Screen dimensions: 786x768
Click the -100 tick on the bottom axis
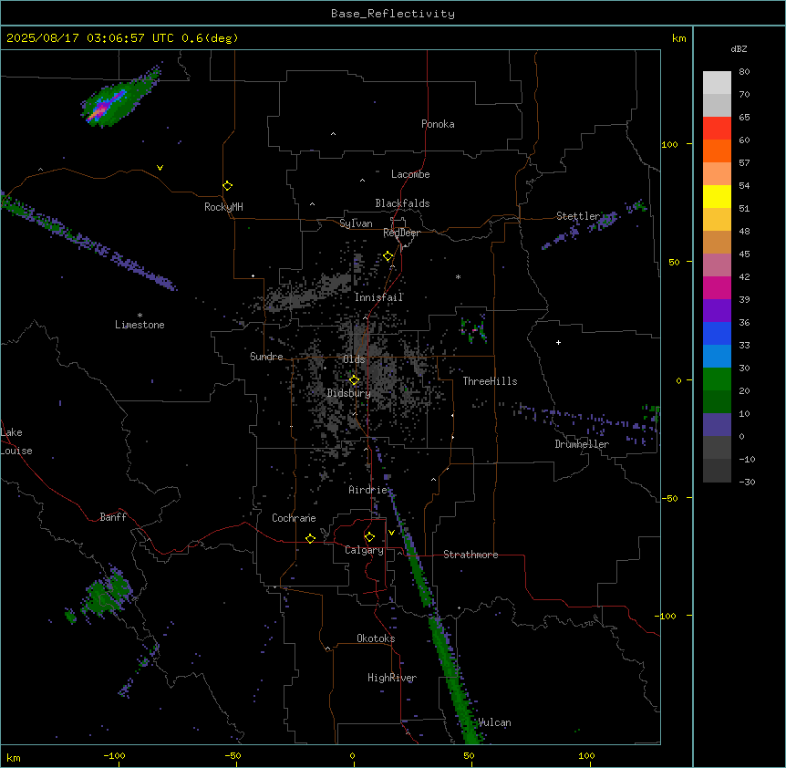pyautogui.click(x=114, y=755)
